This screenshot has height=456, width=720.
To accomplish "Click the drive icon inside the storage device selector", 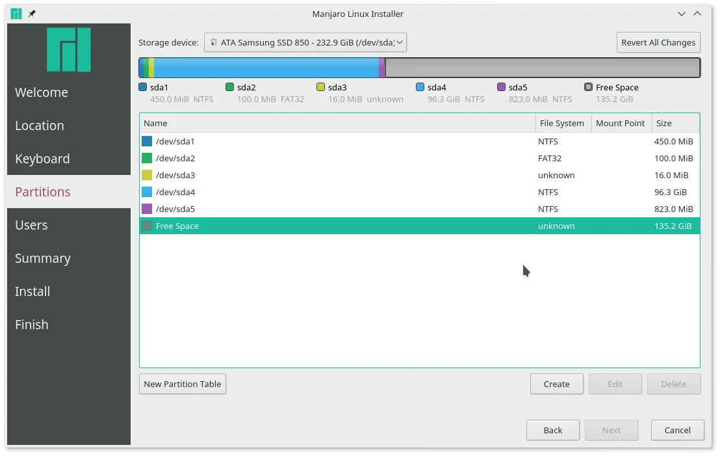I will coord(214,42).
